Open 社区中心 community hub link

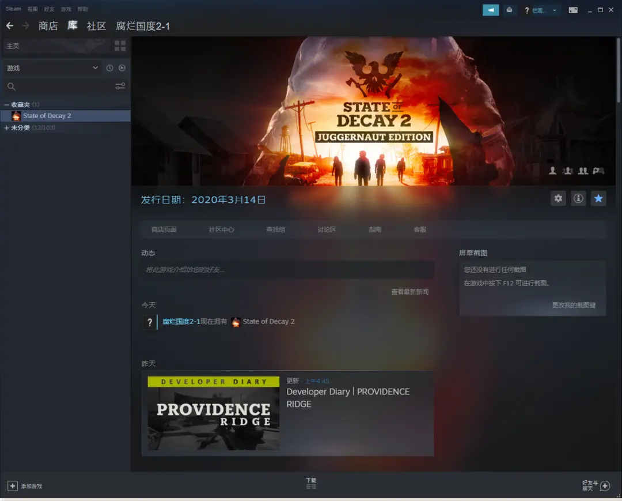click(221, 229)
